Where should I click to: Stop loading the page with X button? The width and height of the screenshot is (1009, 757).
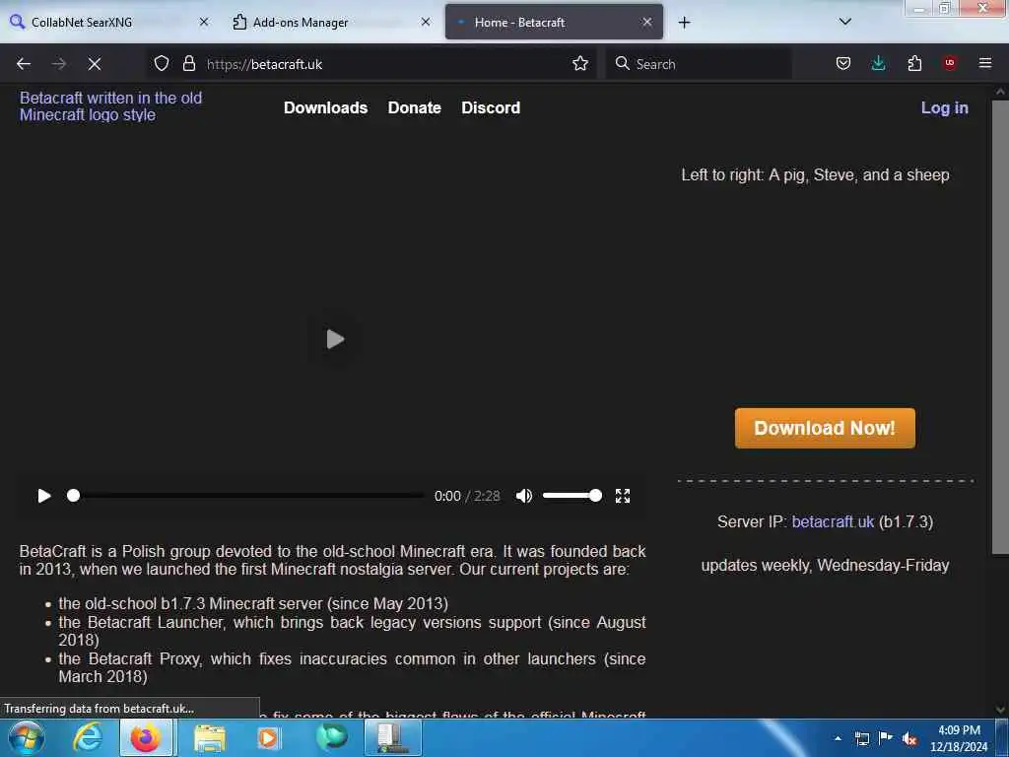click(x=95, y=64)
